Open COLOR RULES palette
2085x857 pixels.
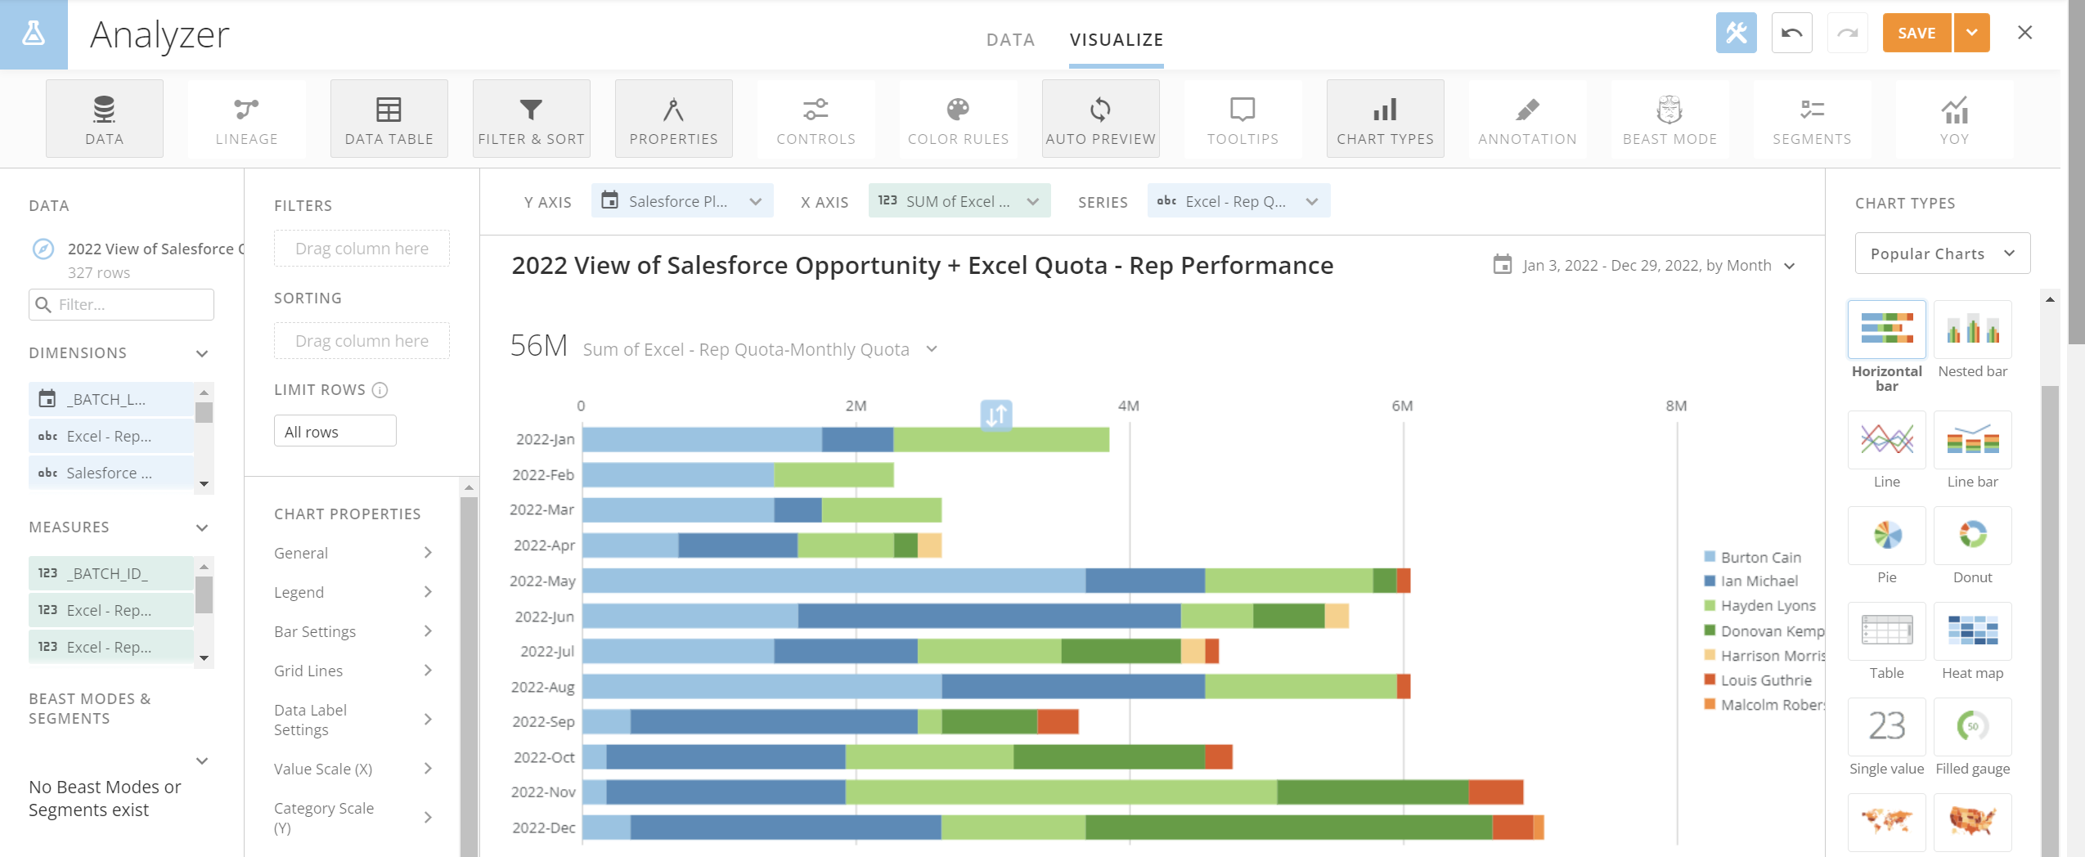(958, 119)
